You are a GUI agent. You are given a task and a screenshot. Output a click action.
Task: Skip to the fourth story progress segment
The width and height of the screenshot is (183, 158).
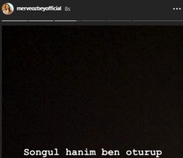(x=93, y=21)
